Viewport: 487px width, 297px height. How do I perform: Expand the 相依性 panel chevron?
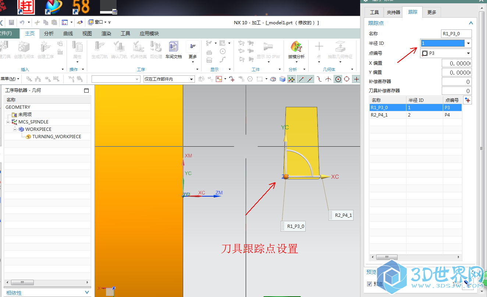click(x=87, y=293)
